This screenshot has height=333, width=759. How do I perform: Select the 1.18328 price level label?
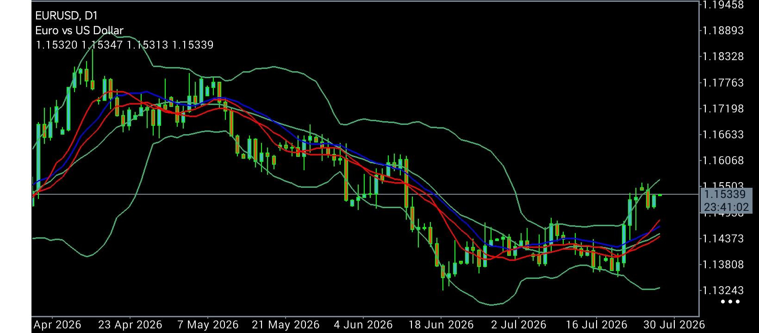pyautogui.click(x=723, y=56)
